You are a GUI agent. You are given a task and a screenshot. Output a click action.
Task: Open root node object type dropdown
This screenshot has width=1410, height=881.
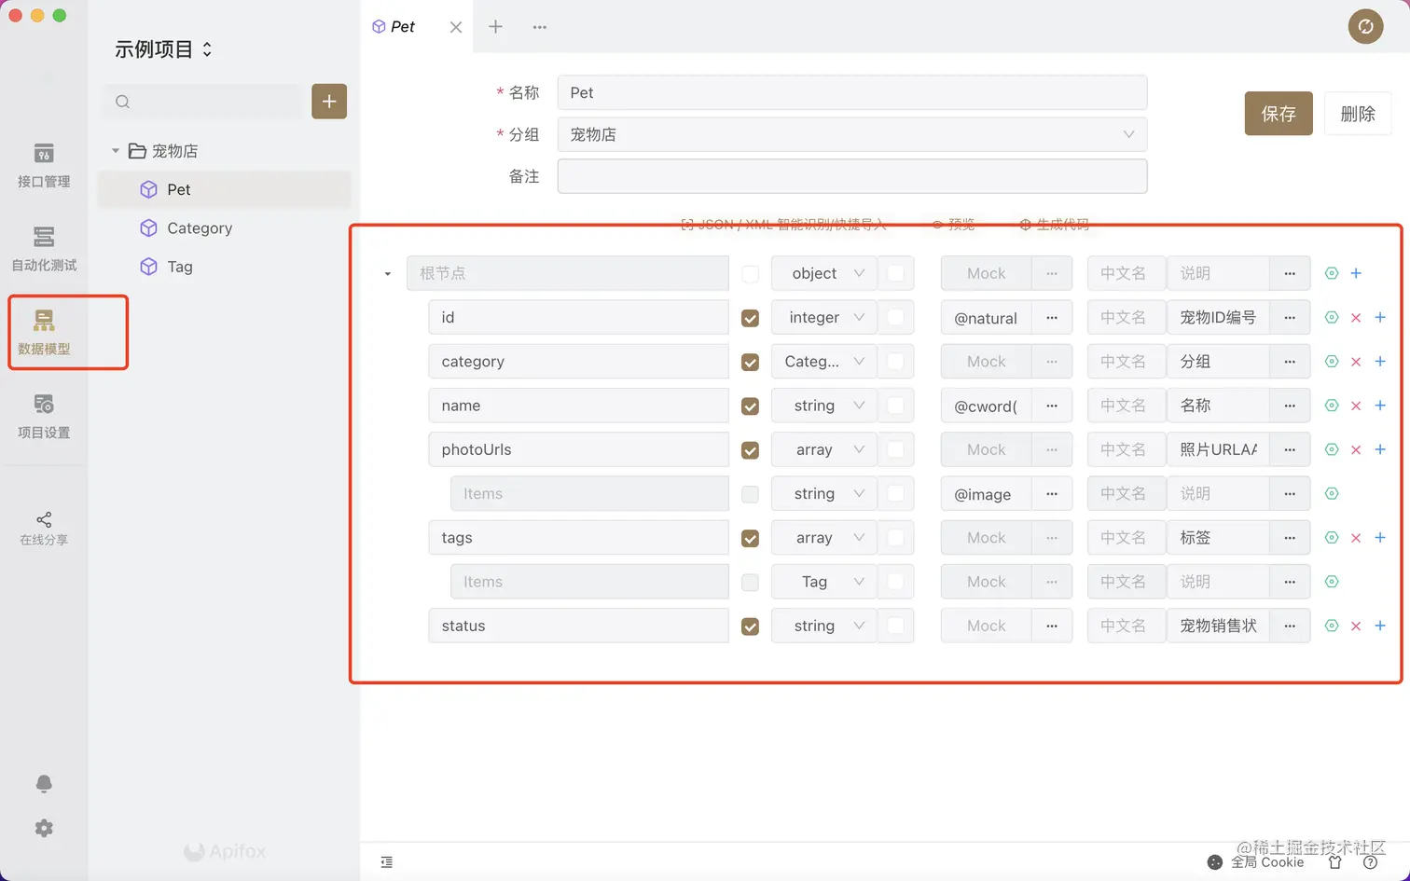(823, 273)
